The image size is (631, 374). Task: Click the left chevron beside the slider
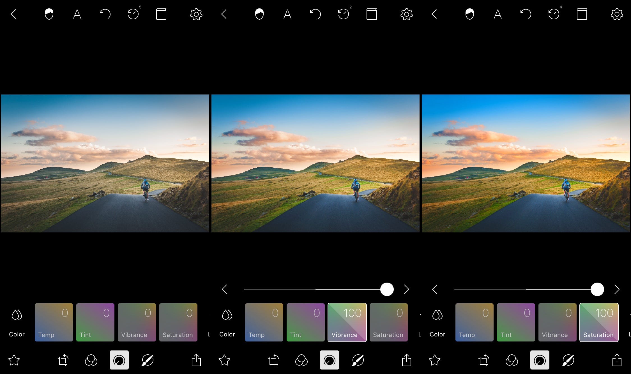(224, 289)
